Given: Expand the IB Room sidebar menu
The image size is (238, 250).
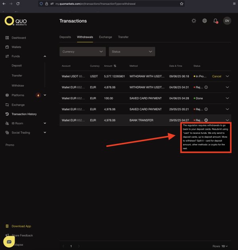Looking at the screenshot, I should 45,123.
